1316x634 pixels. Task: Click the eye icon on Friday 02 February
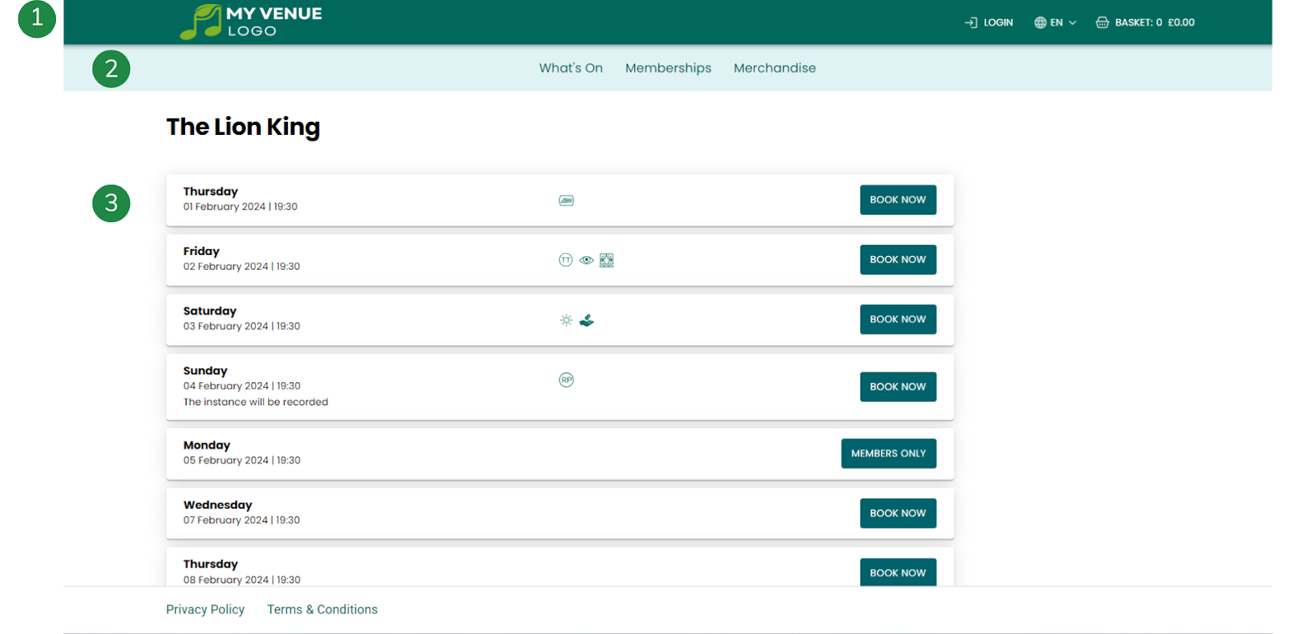[586, 260]
